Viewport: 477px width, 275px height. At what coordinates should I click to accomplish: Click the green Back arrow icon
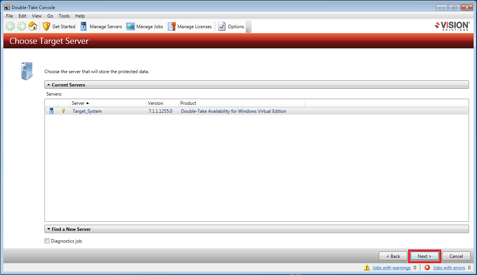(10, 26)
